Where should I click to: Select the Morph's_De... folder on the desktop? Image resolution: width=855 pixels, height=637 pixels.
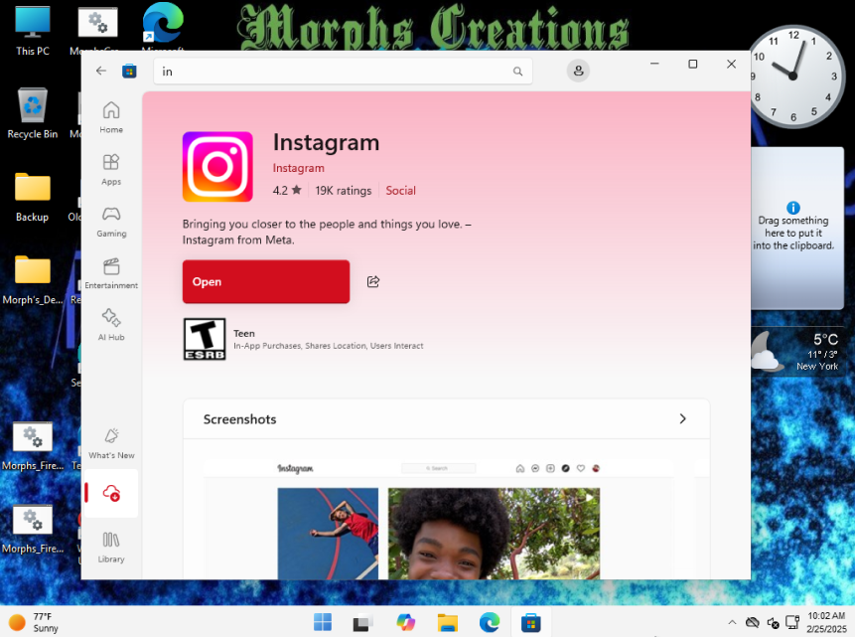tap(33, 279)
